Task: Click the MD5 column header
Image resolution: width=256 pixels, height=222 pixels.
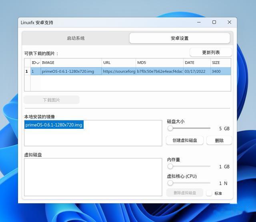Action: coord(160,63)
